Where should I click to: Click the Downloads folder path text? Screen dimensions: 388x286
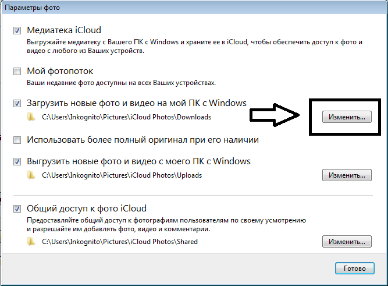126,117
